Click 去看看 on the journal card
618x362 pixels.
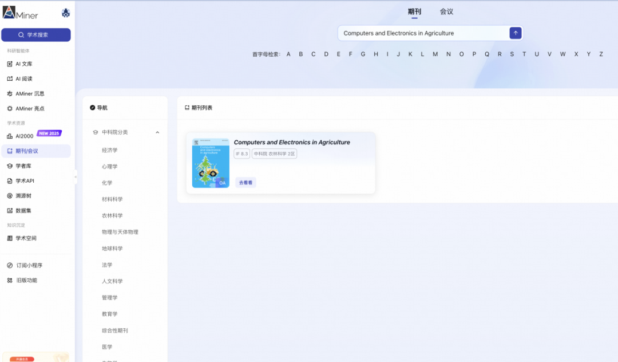pyautogui.click(x=245, y=182)
